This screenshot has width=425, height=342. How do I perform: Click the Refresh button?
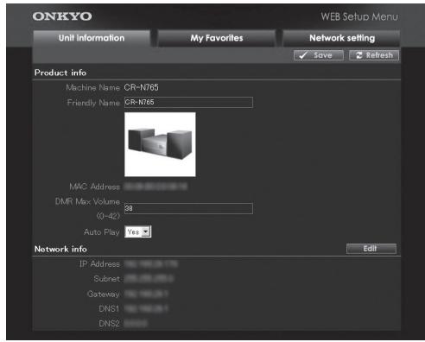(x=374, y=55)
